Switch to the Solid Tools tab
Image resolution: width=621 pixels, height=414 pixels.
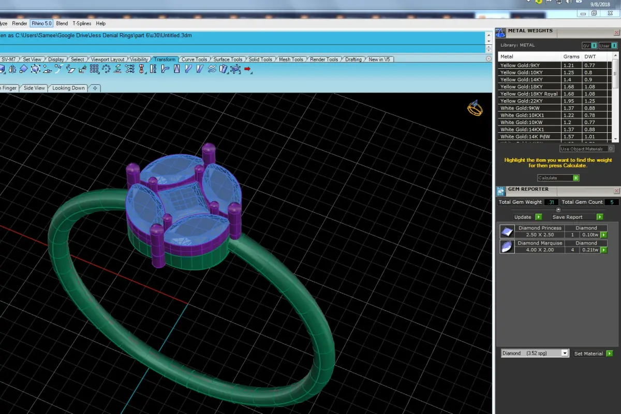(260, 59)
